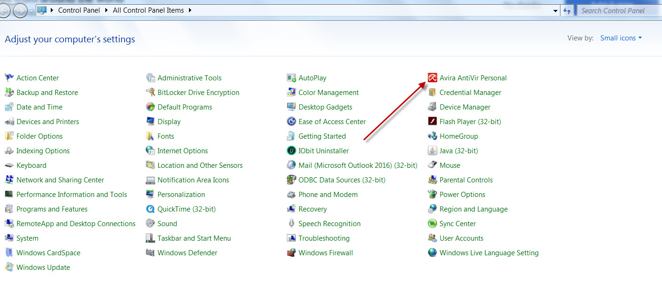This screenshot has width=662, height=283.
Task: Open the Troubleshooting link
Action: point(324,238)
